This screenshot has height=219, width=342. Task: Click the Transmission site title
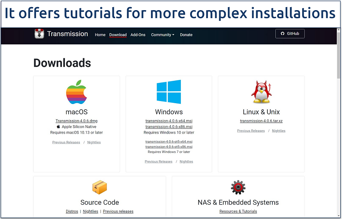67,34
